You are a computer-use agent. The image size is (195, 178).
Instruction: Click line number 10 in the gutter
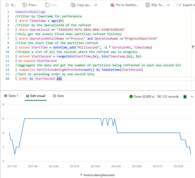7,52
